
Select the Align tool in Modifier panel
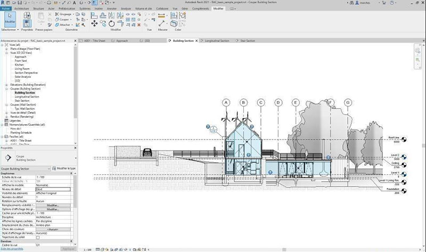pyautogui.click(x=94, y=15)
